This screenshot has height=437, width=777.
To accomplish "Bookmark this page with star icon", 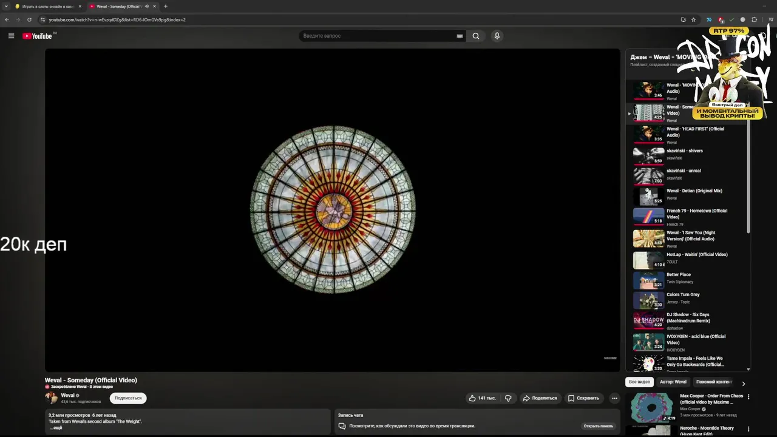I will 693,19.
